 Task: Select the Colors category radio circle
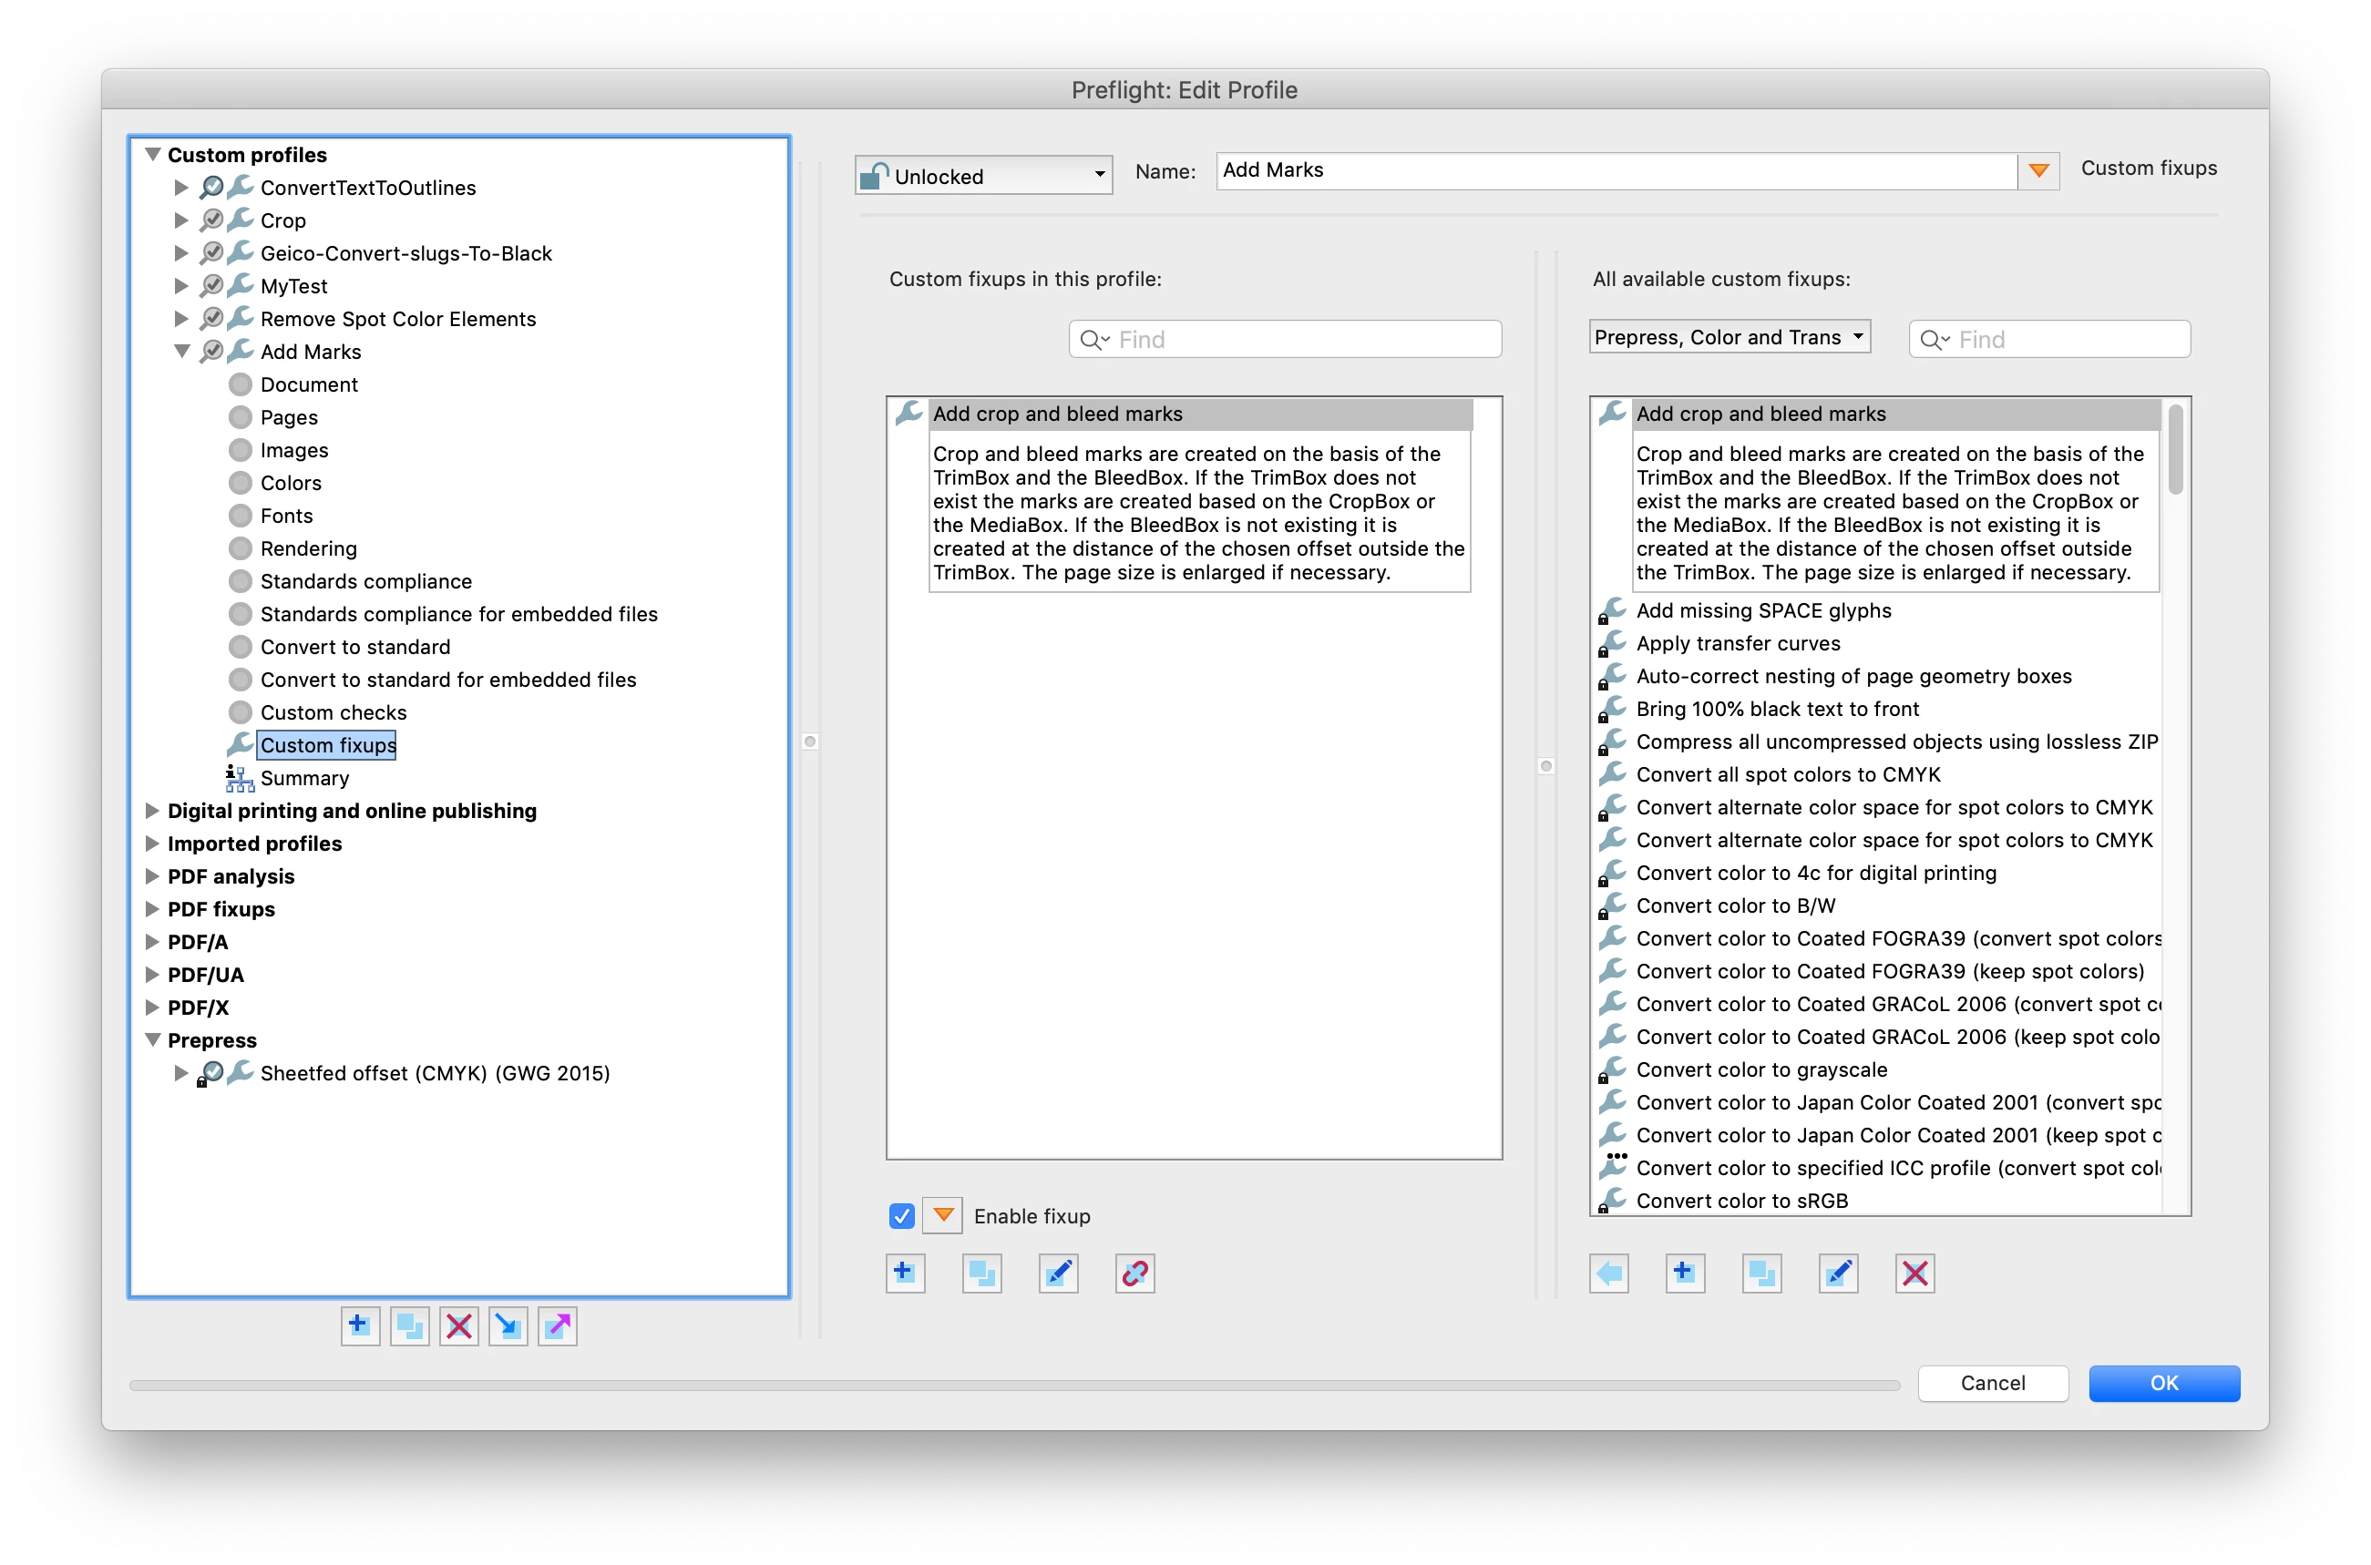pos(240,483)
